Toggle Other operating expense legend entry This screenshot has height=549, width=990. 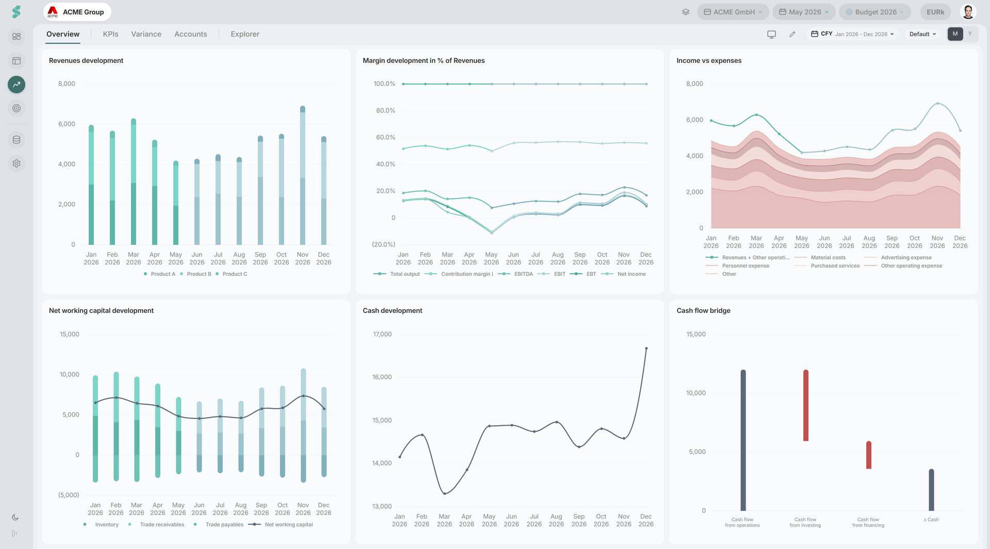[903, 266]
